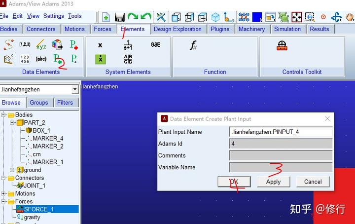Create a matrix 123 456 element
355x224 pixels.
pos(25,59)
